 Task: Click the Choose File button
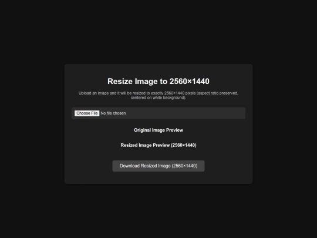pyautogui.click(x=87, y=113)
